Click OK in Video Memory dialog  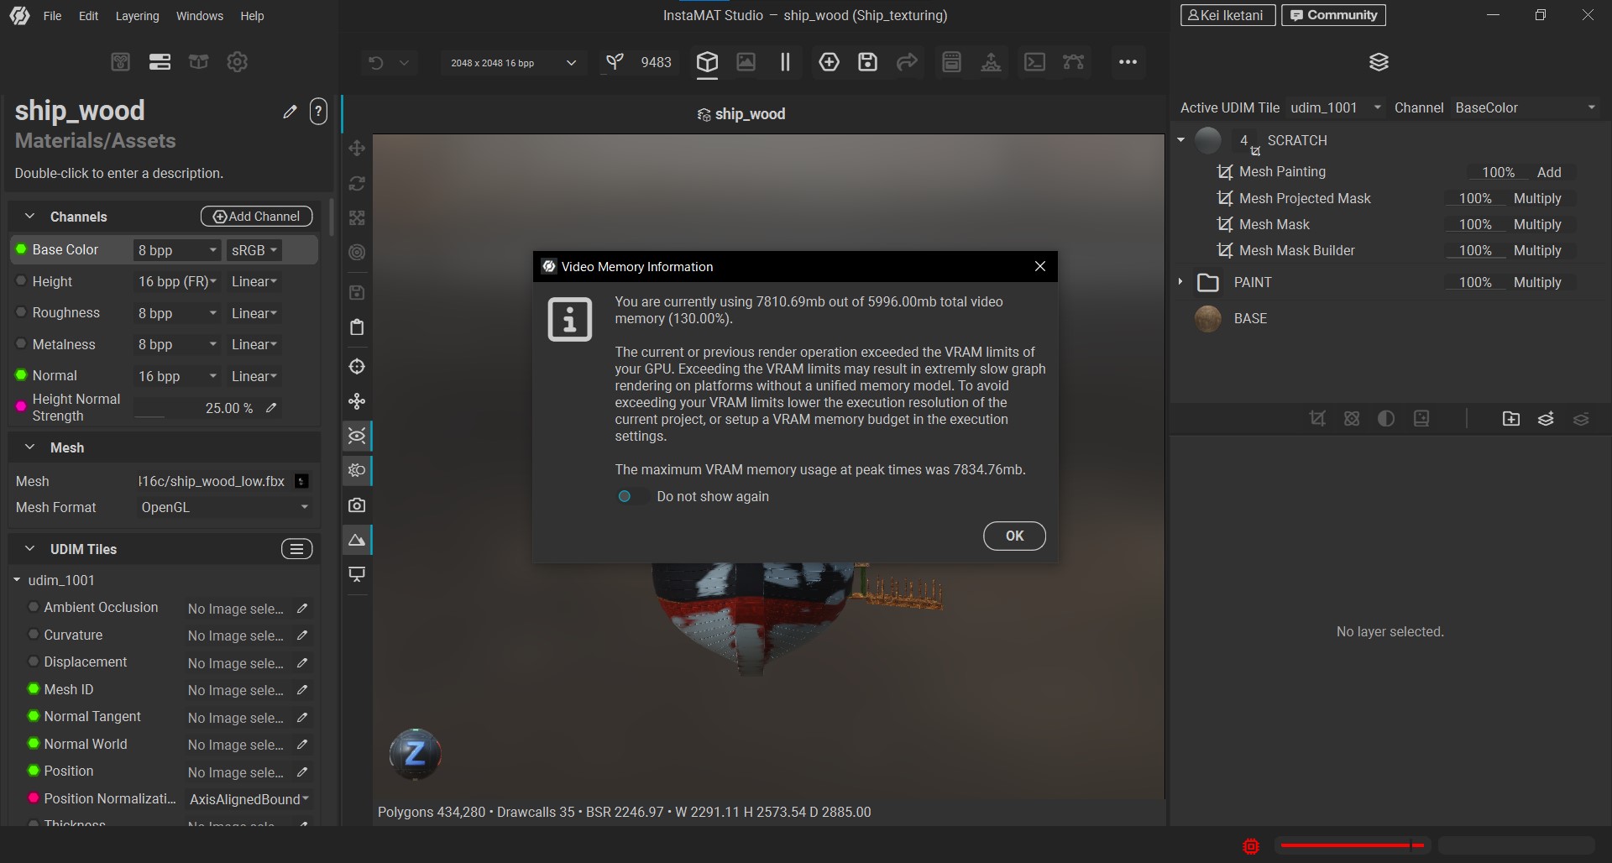(x=1014, y=536)
